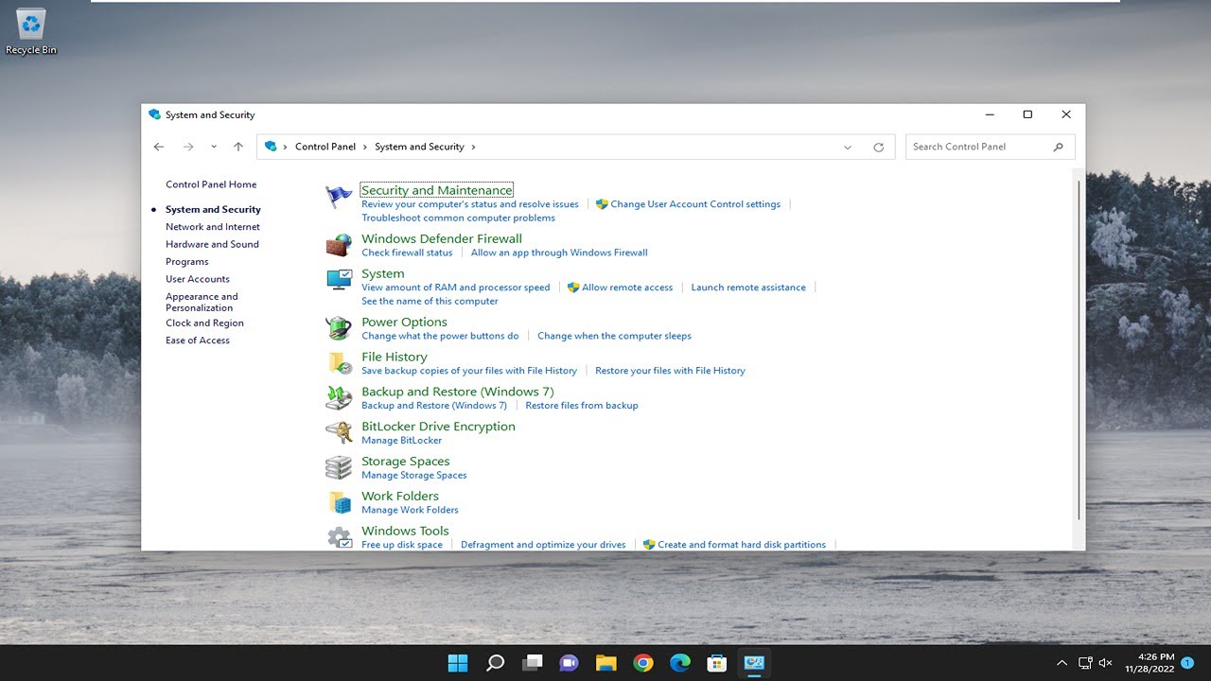Click the Backup and Restore icon
Screen dimensions: 1211x681
(339, 398)
